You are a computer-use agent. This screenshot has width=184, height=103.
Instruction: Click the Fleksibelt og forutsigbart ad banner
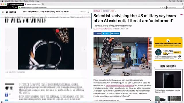168,43
